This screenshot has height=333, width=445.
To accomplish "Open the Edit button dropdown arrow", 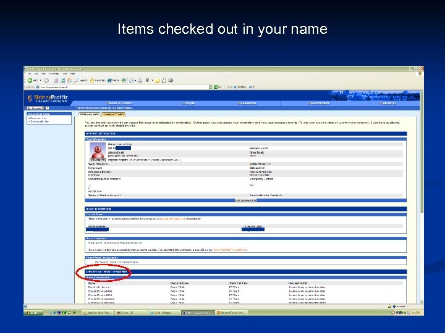I will coord(152,80).
